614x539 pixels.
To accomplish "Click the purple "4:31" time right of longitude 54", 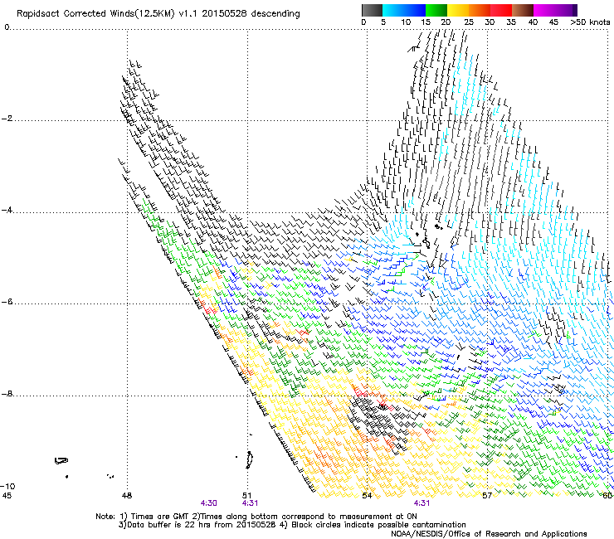I will pyautogui.click(x=422, y=503).
